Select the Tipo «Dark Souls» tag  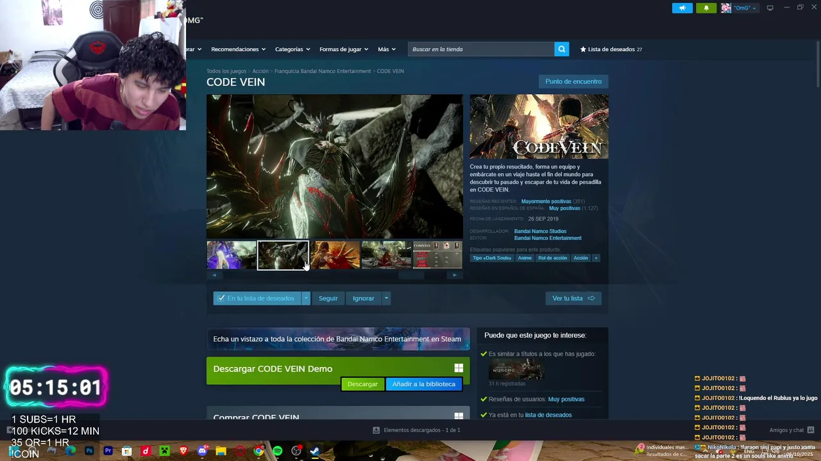tap(492, 258)
